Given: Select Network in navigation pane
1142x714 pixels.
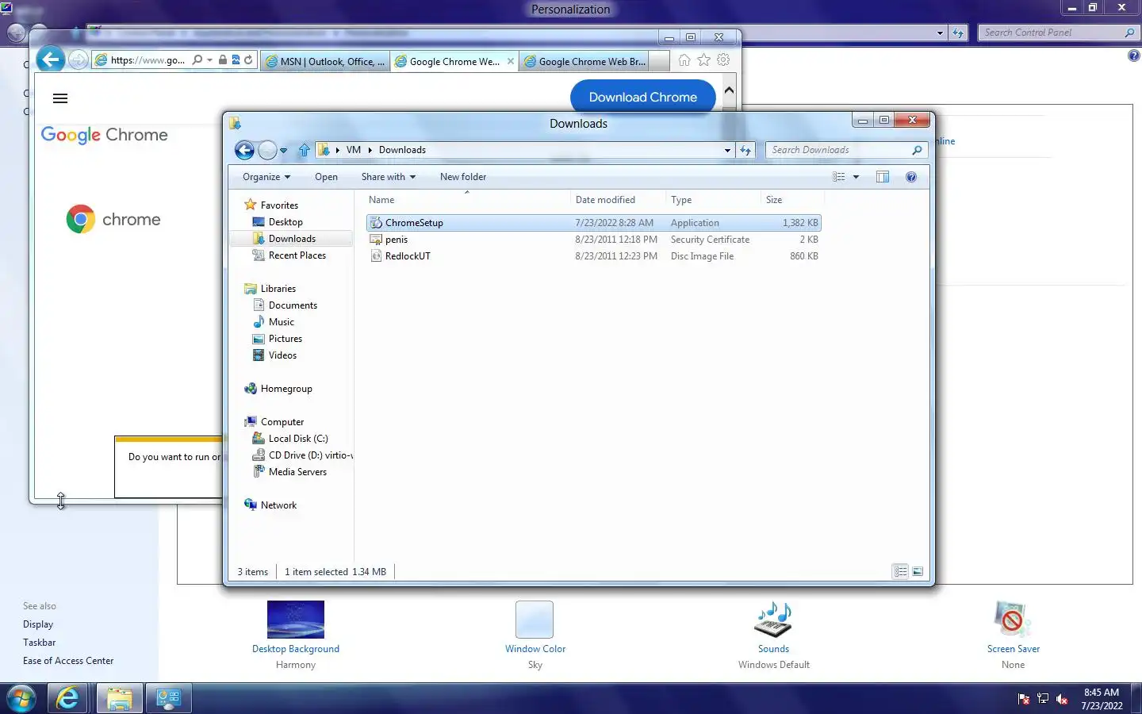Looking at the screenshot, I should coord(278,505).
